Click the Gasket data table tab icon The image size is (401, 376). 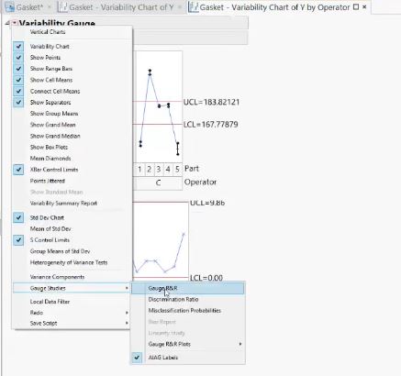point(10,7)
